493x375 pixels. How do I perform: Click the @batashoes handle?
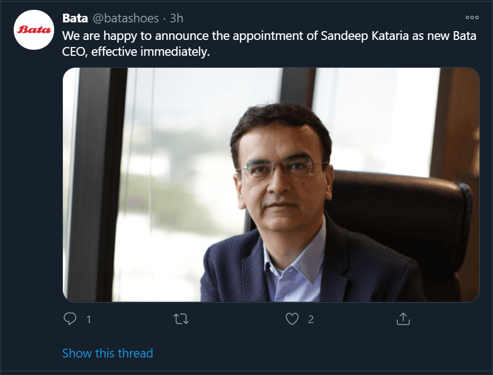125,19
